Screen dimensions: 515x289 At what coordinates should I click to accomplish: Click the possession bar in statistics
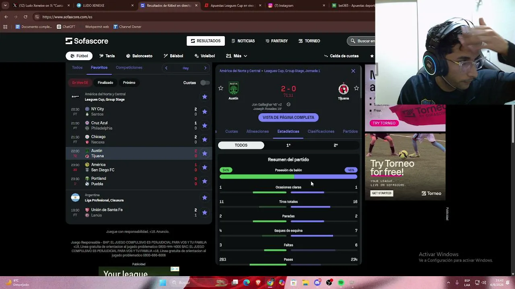[x=288, y=177]
